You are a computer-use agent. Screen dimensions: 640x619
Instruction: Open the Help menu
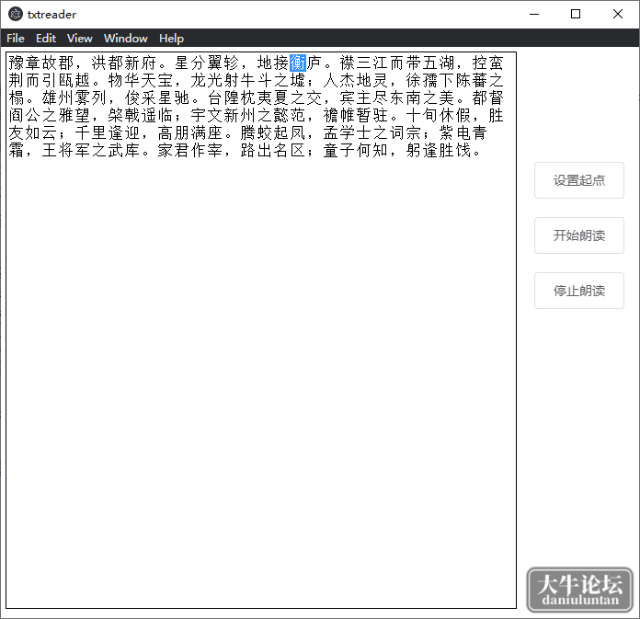[171, 39]
